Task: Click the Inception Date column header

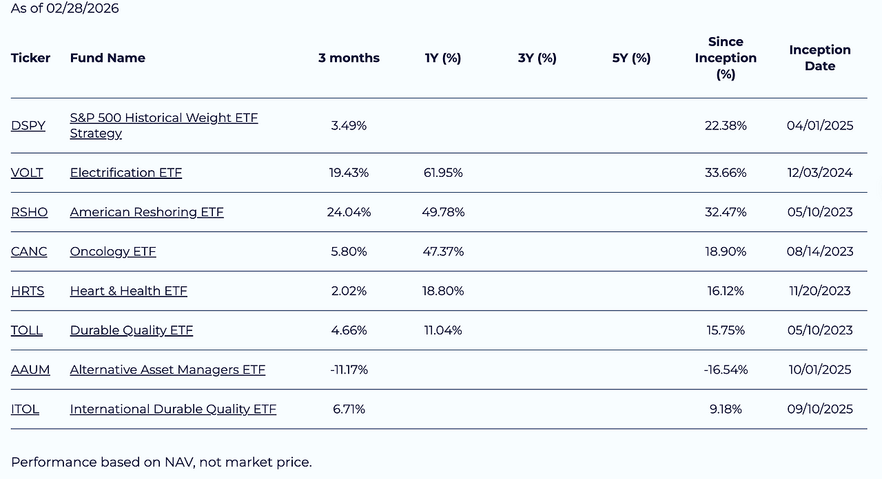Action: point(820,58)
